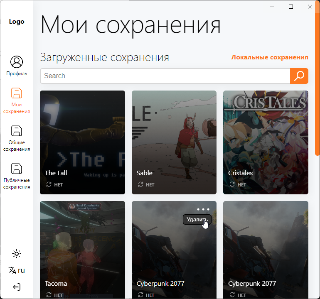Open Публичные сохранения in the sidebar
The width and height of the screenshot is (320, 299).
[x=17, y=176]
